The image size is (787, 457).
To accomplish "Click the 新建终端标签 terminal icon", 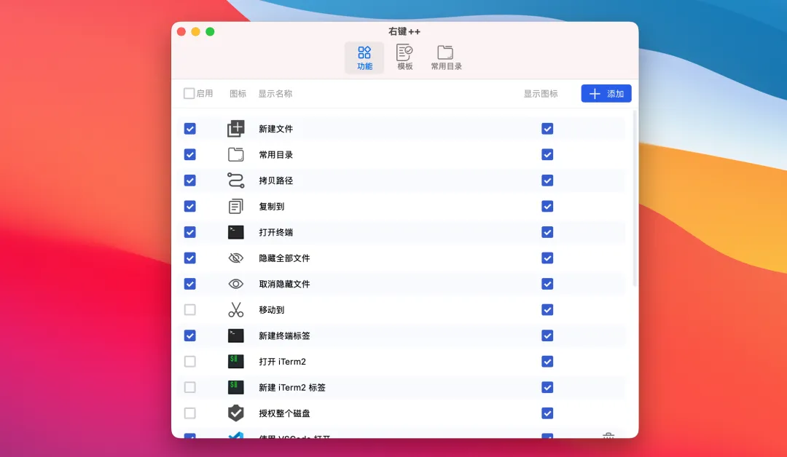I will point(236,335).
